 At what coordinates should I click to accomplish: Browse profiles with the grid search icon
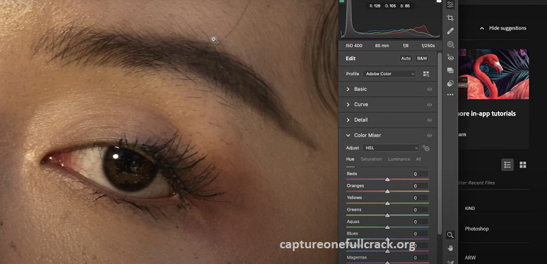coord(426,74)
